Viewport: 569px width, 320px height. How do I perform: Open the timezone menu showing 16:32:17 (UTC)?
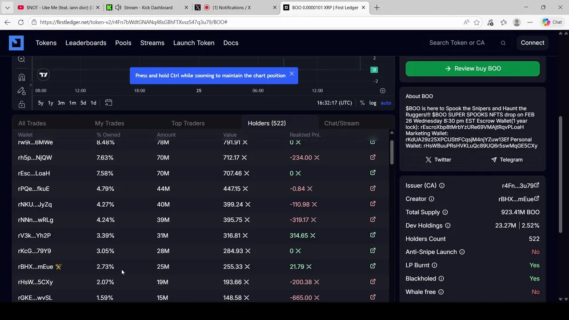point(334,103)
